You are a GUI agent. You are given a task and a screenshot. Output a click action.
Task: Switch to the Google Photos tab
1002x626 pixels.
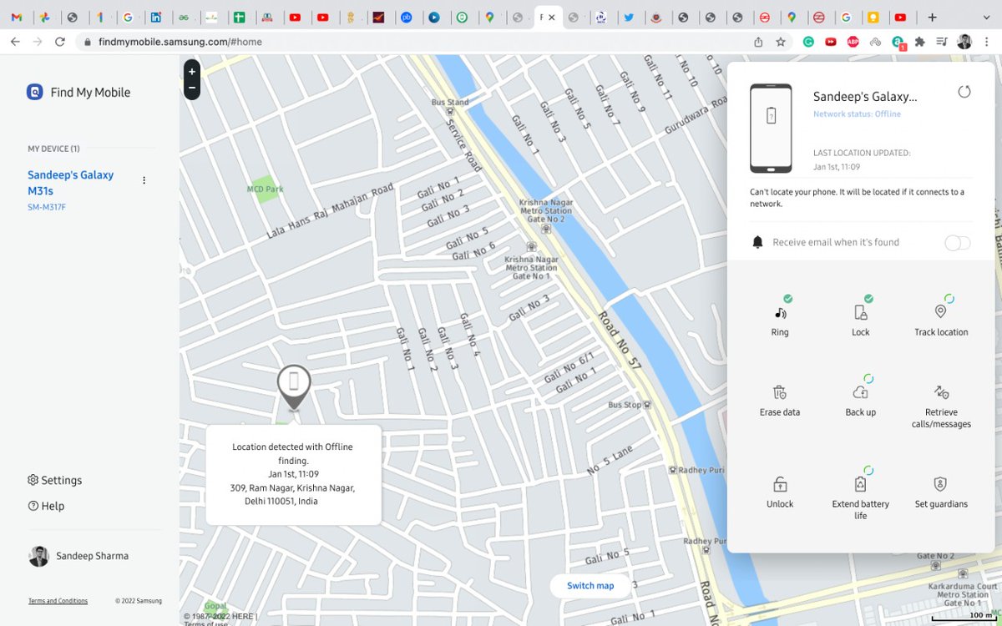pyautogui.click(x=44, y=17)
